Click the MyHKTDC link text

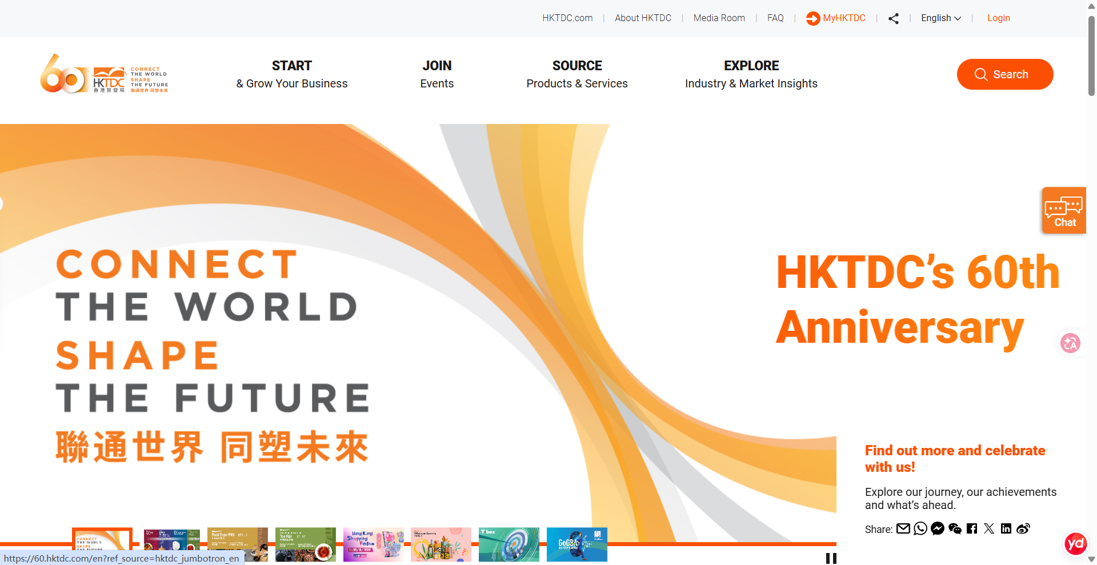pyautogui.click(x=844, y=18)
